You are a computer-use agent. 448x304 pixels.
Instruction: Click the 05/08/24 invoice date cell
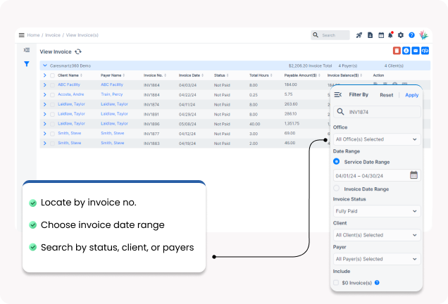pos(187,124)
